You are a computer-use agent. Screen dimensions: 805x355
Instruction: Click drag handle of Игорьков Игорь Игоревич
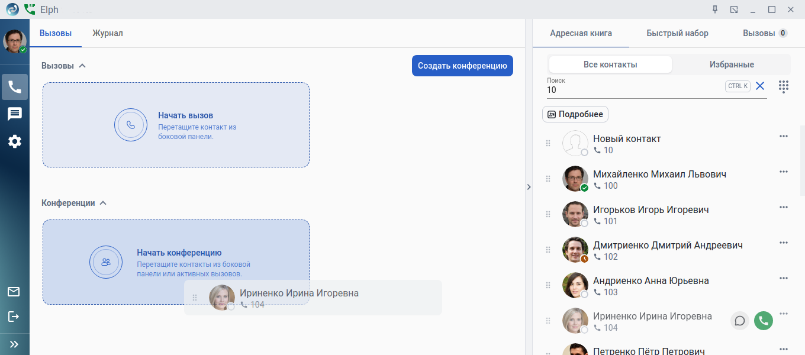(x=548, y=214)
